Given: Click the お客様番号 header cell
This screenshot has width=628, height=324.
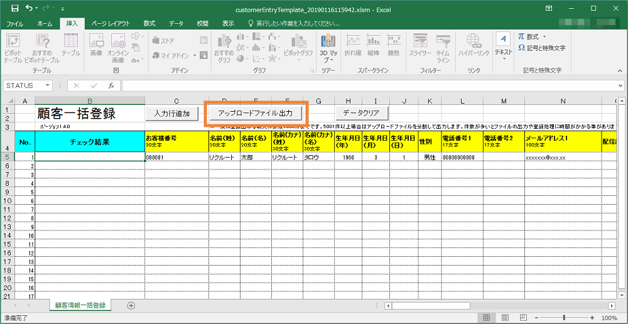Looking at the screenshot, I should click(x=176, y=141).
